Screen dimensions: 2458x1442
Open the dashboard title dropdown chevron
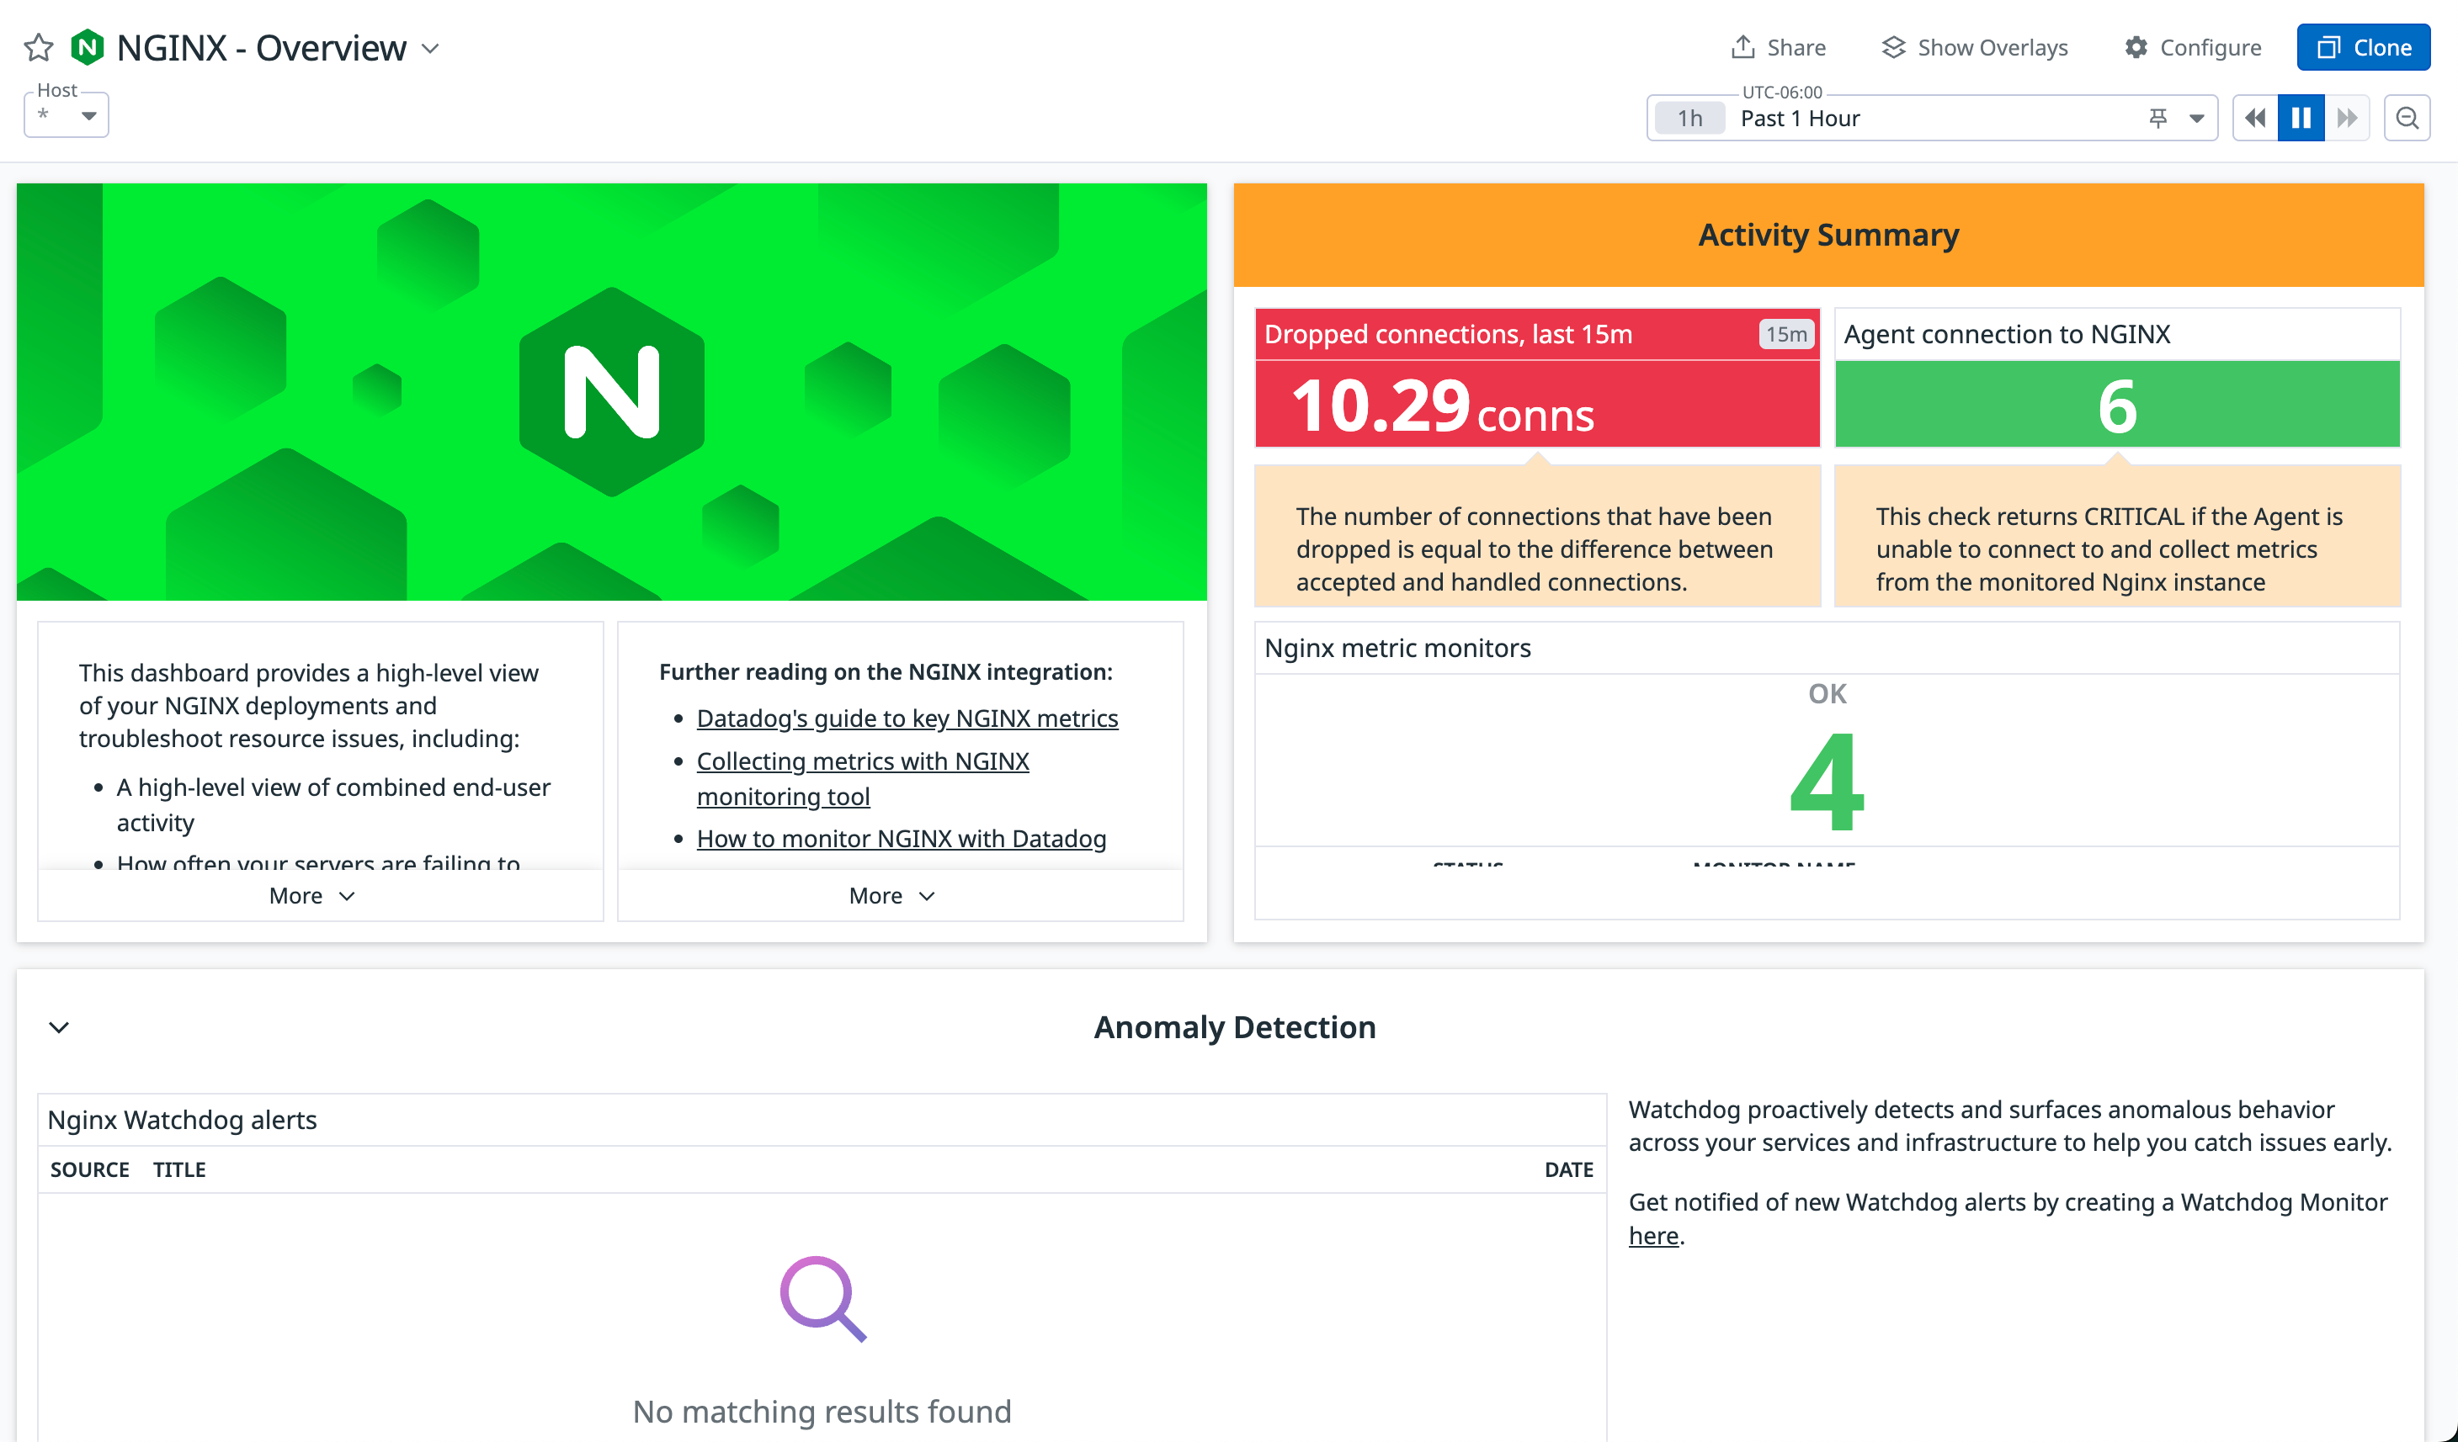coord(430,48)
